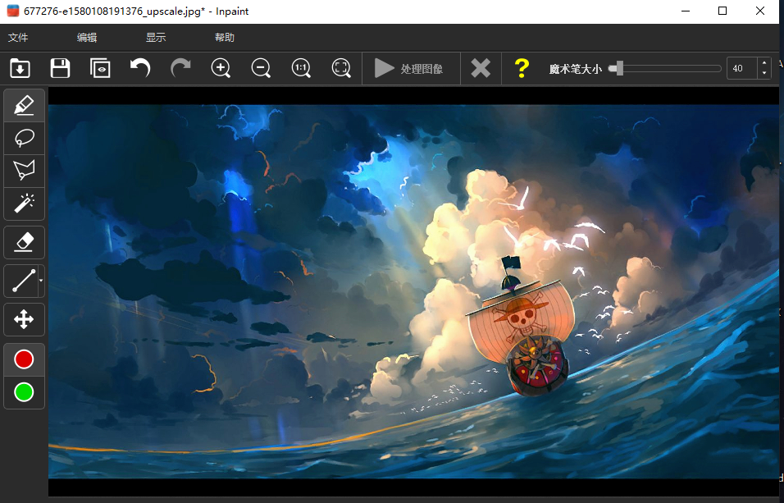Undo the last action
The height and width of the screenshot is (503, 784).
click(x=140, y=68)
